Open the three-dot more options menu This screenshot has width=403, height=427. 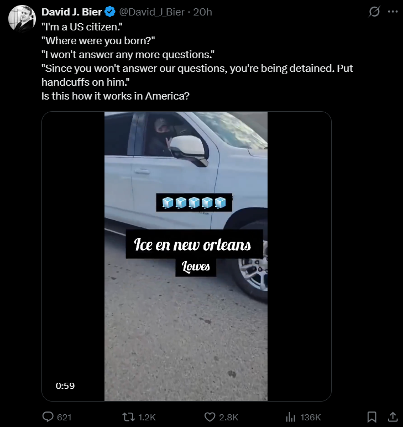click(392, 12)
